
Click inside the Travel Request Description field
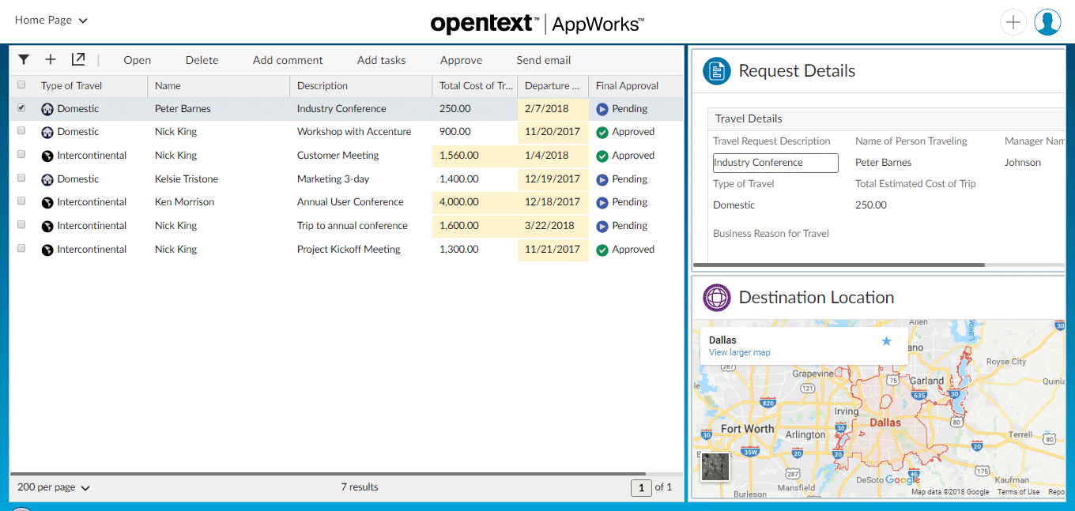(775, 163)
